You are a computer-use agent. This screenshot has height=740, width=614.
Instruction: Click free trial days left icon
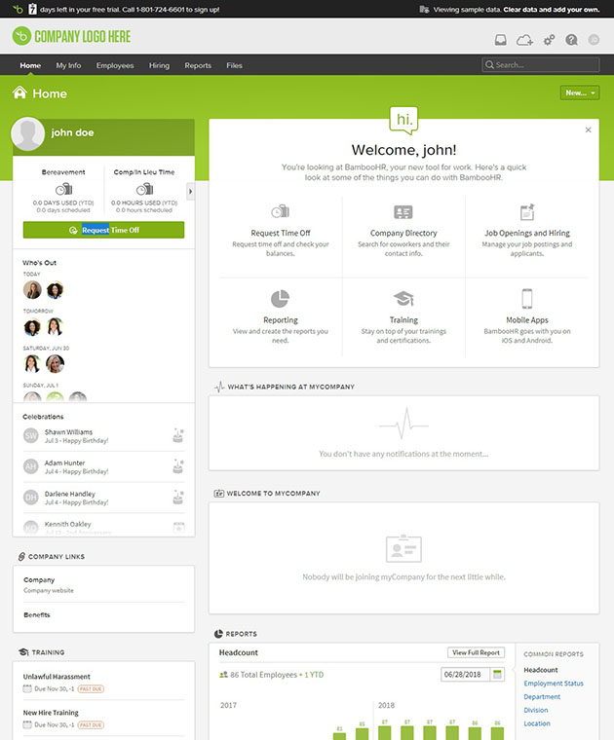[32, 9]
